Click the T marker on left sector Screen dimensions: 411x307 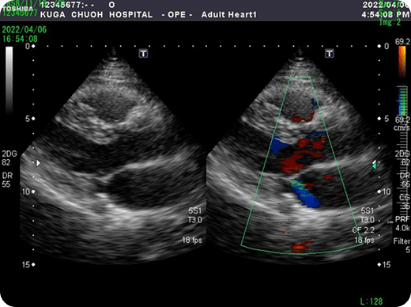click(x=143, y=54)
